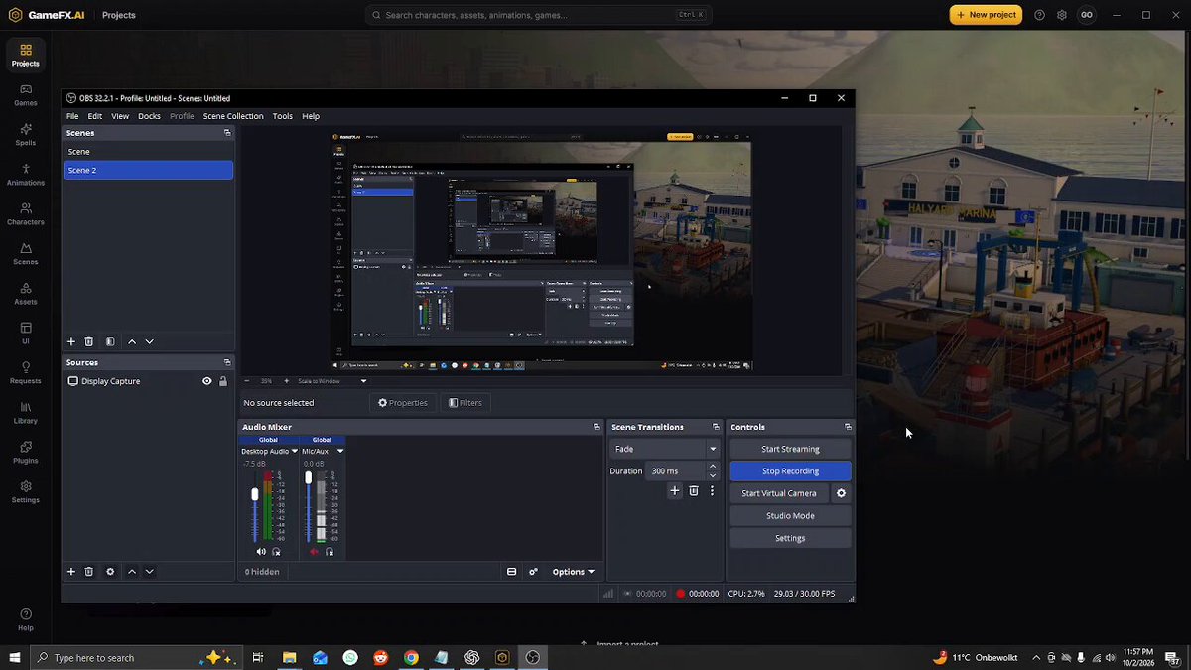This screenshot has width=1191, height=670.
Task: Move source down in Sources list
Action: click(150, 572)
